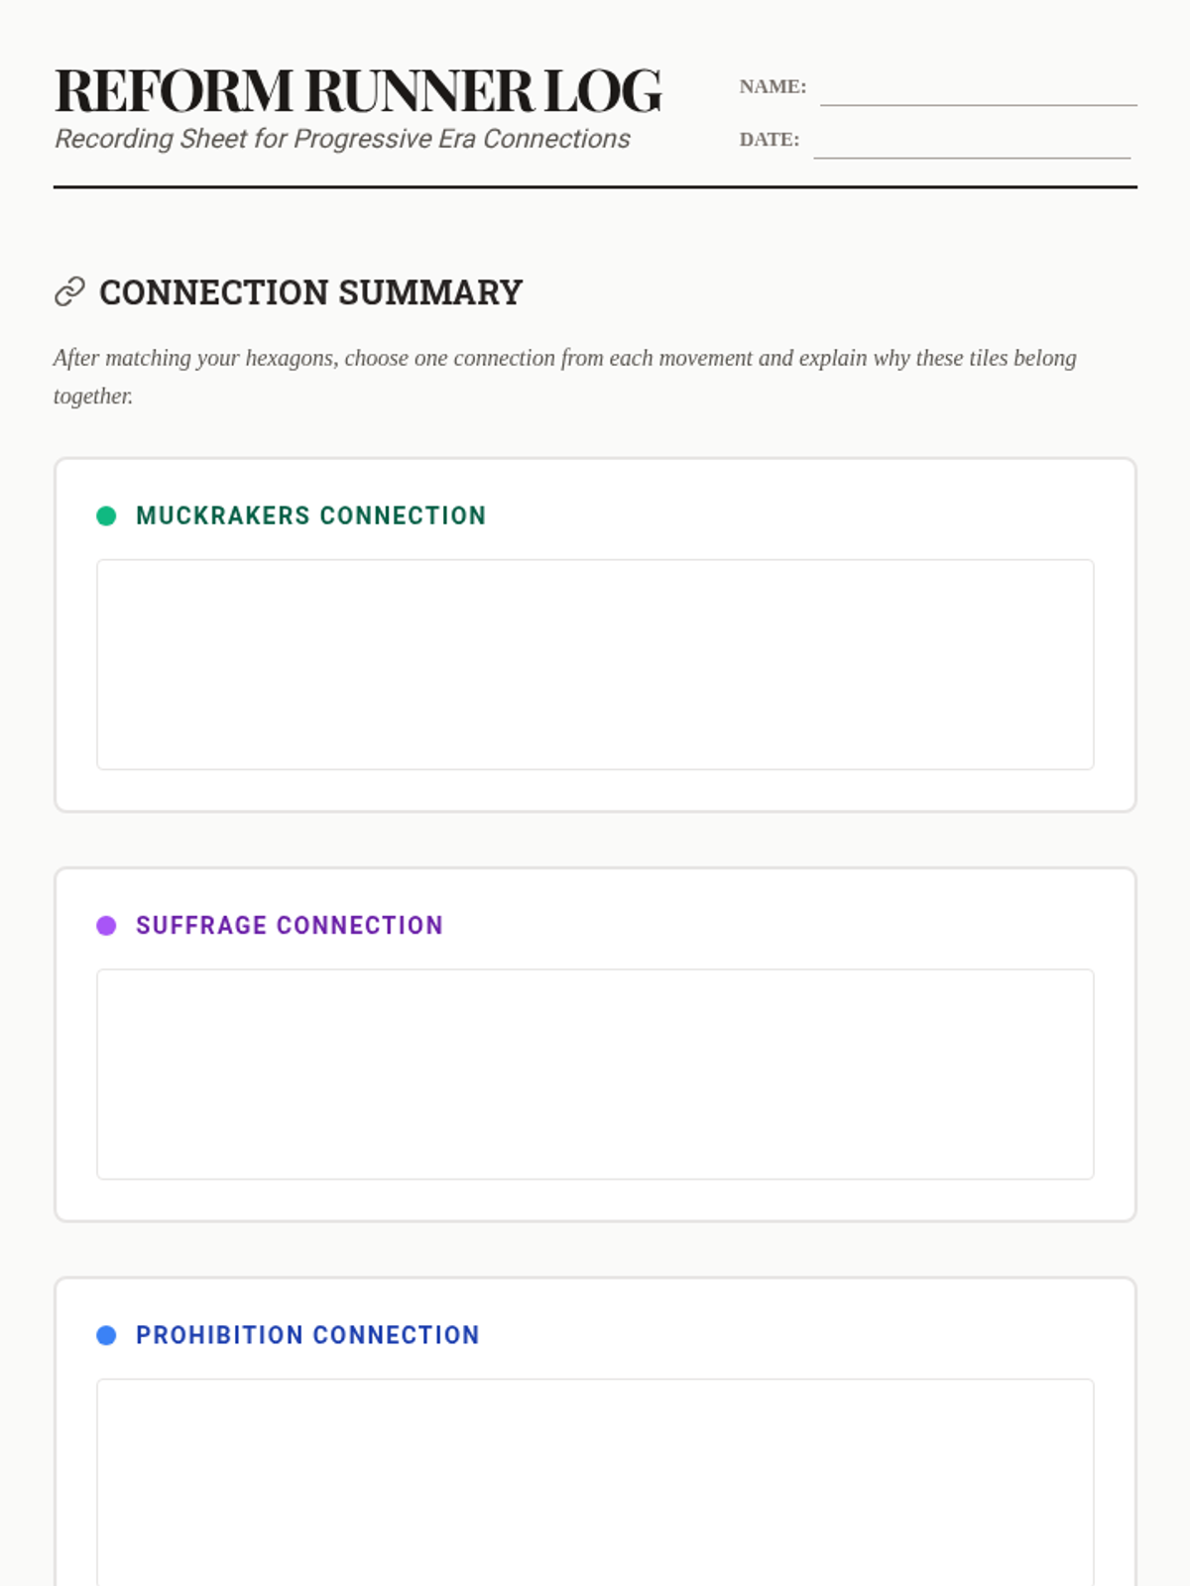Click the PROHIBITION CONNECTION heading text
1190x1586 pixels.
coord(307,1335)
